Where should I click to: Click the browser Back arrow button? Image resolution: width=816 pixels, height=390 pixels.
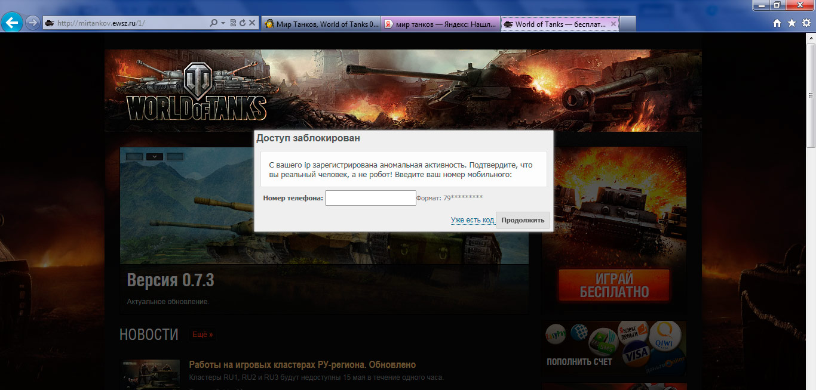coord(11,23)
